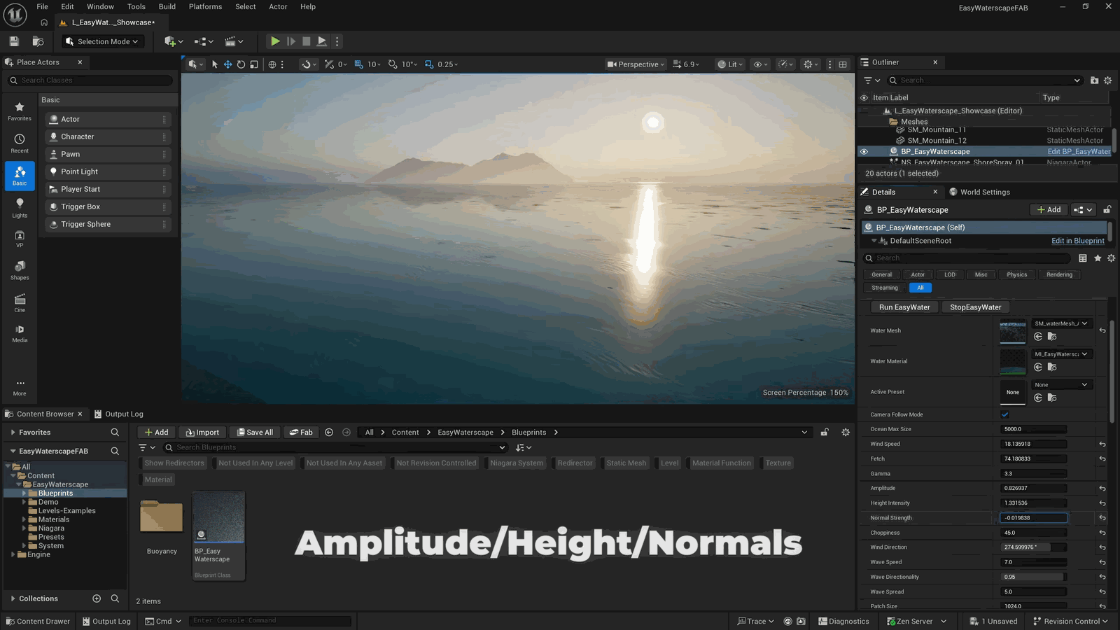Browse to Water Mesh asset in Content Browser

coord(1052,337)
